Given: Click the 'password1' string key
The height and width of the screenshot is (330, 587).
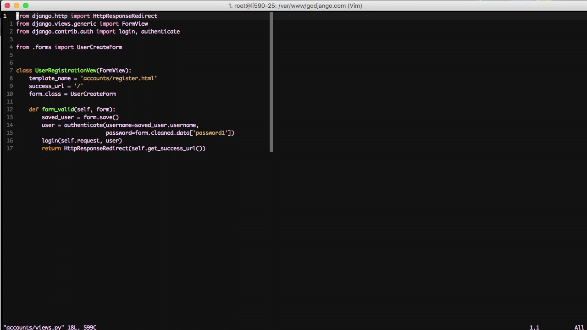Looking at the screenshot, I should point(210,133).
